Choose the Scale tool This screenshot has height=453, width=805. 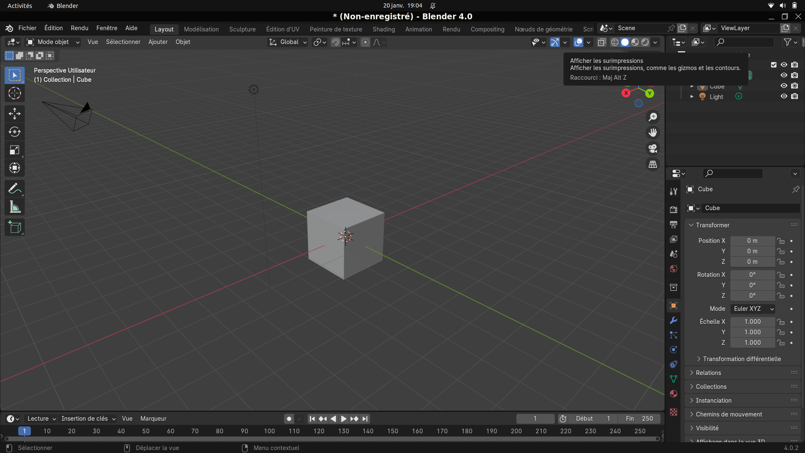click(15, 150)
